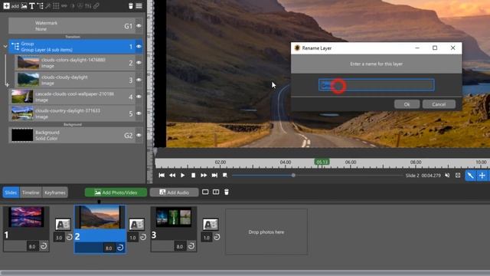Select the Background Solid Color layer
The image size is (490, 276).
click(72, 135)
